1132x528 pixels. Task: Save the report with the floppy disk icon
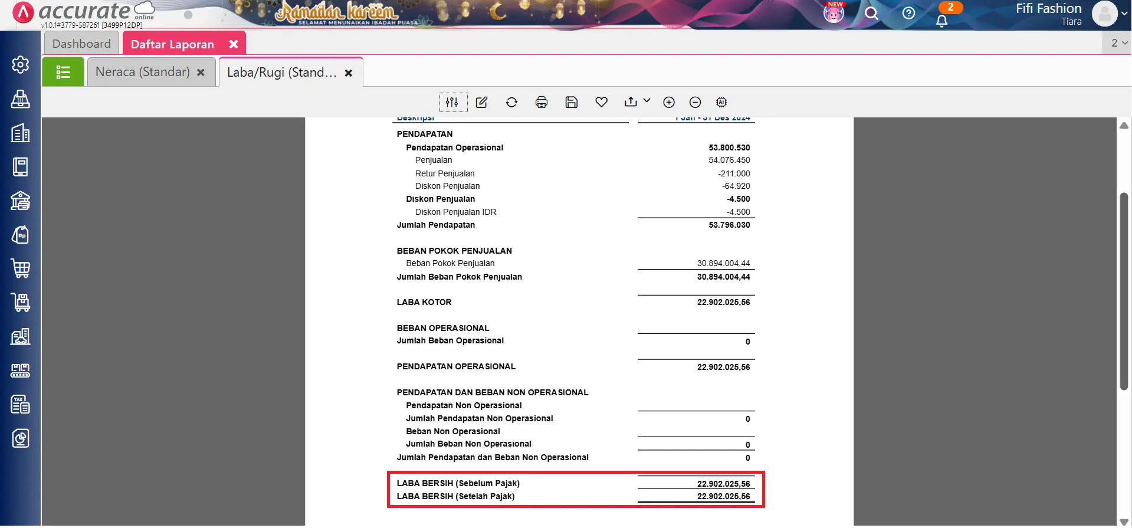click(x=571, y=102)
